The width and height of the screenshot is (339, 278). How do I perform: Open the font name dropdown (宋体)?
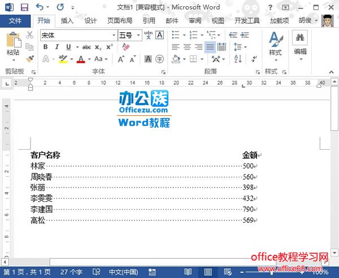tap(114, 35)
